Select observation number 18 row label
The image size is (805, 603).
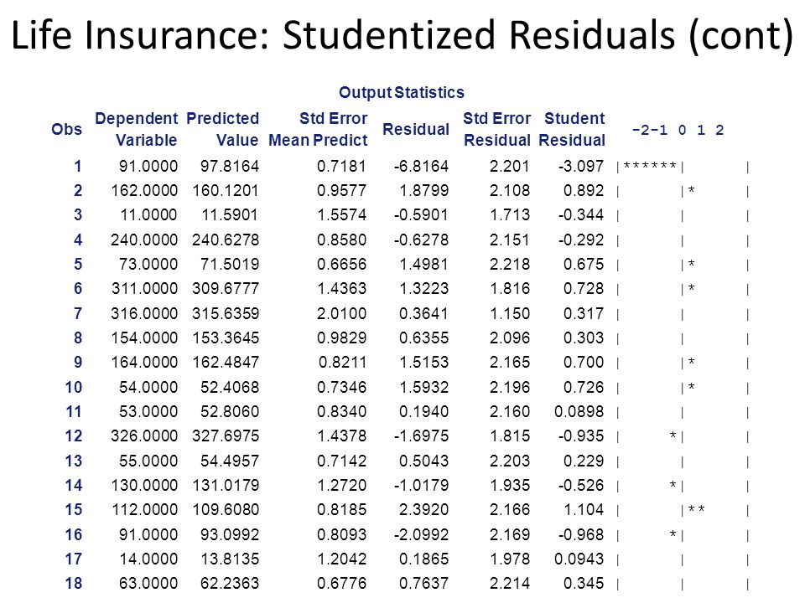pyautogui.click(x=74, y=584)
